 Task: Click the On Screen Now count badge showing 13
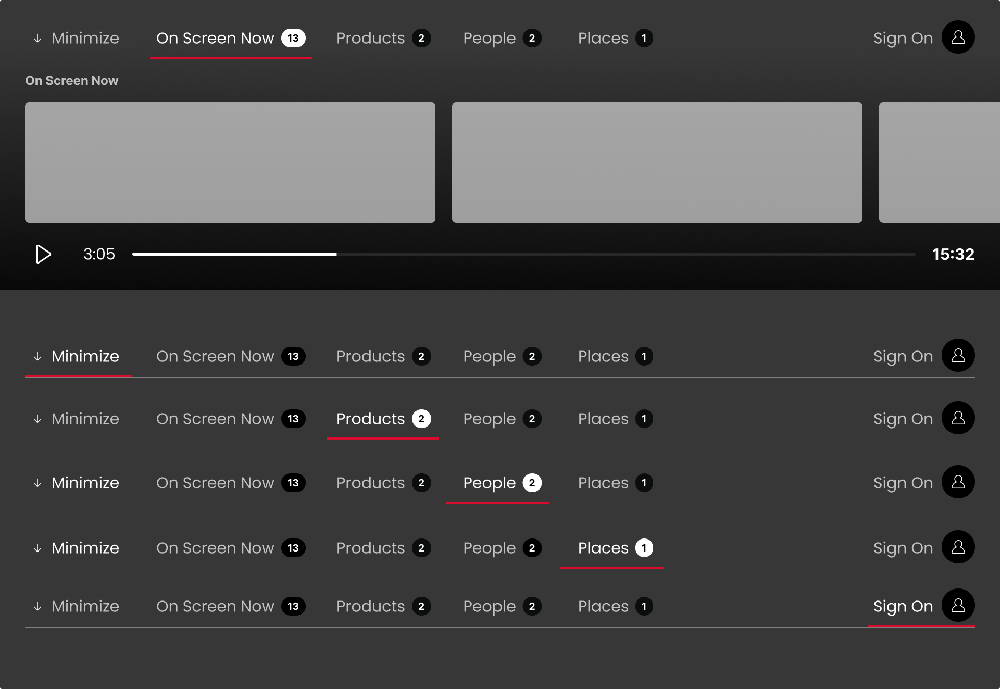[x=293, y=37]
